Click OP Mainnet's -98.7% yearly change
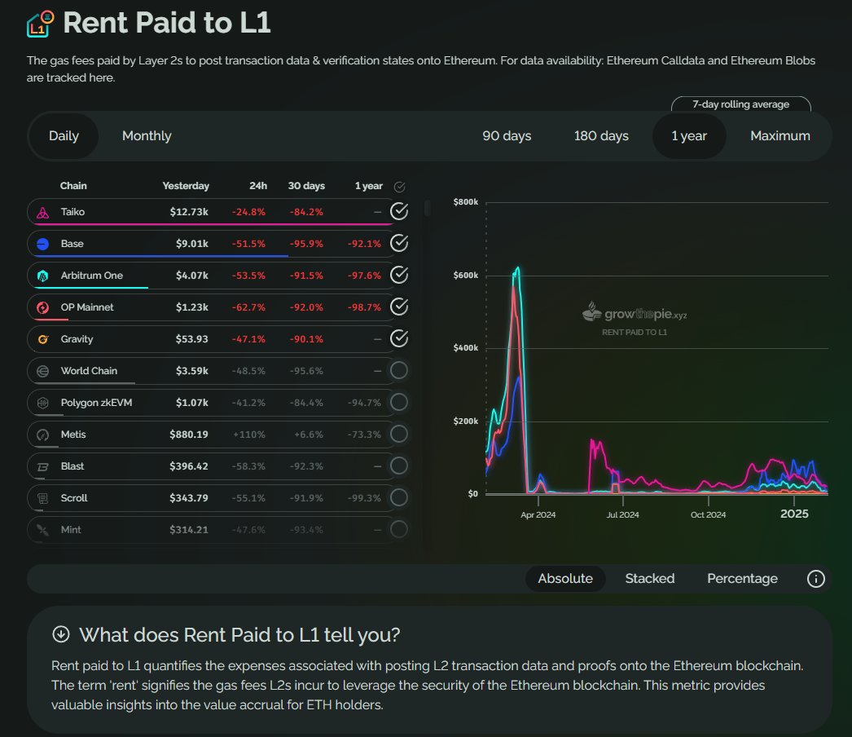The image size is (852, 737). (x=364, y=308)
